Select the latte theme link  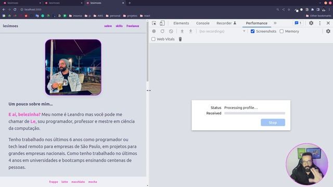[65, 182]
